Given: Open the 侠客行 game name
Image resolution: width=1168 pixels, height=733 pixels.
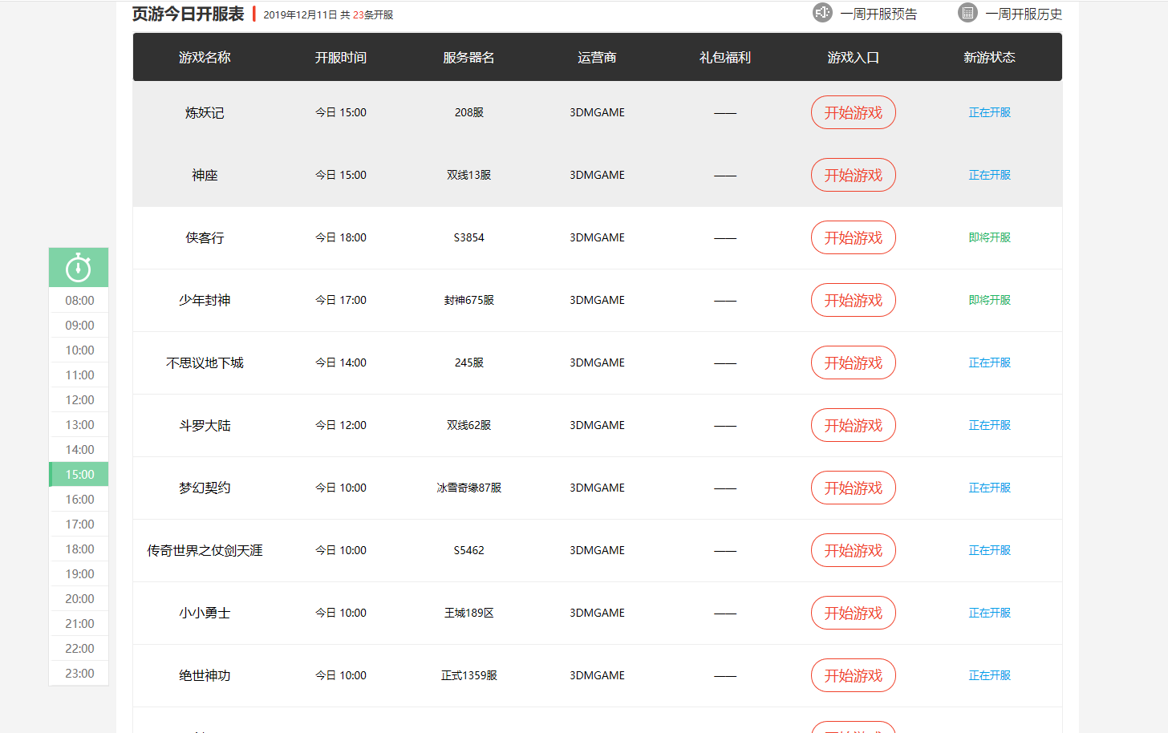Looking at the screenshot, I should pyautogui.click(x=205, y=238).
